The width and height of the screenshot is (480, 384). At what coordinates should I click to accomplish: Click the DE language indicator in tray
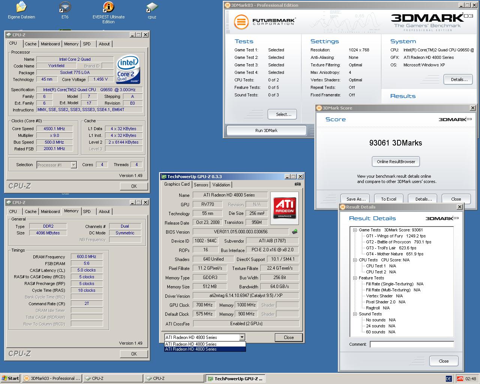pyautogui.click(x=448, y=378)
